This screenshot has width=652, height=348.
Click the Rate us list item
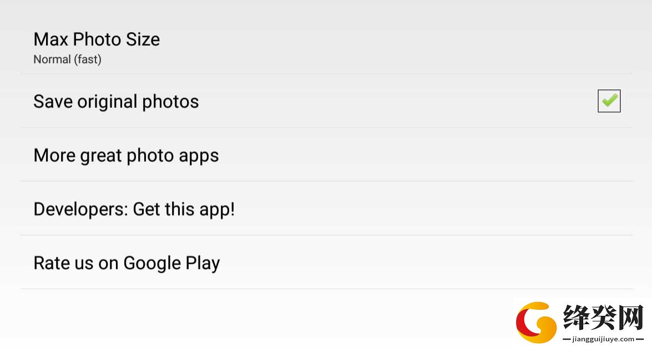pyautogui.click(x=326, y=263)
